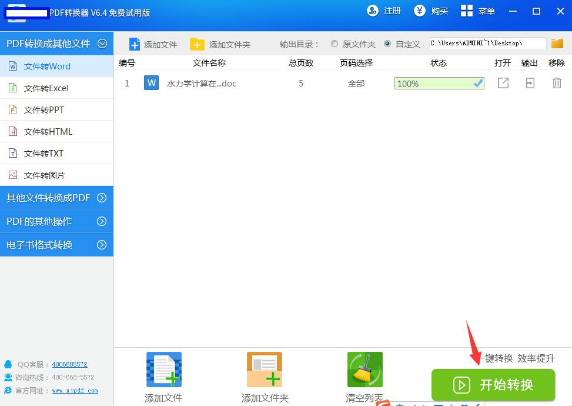Screen dimensions: 572x406
Task: Open the 菜单 grid menu icon
Action: 467,11
